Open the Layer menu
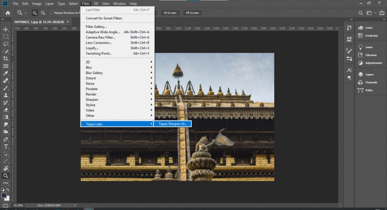Image resolution: width=387 pixels, height=210 pixels. 50,4
